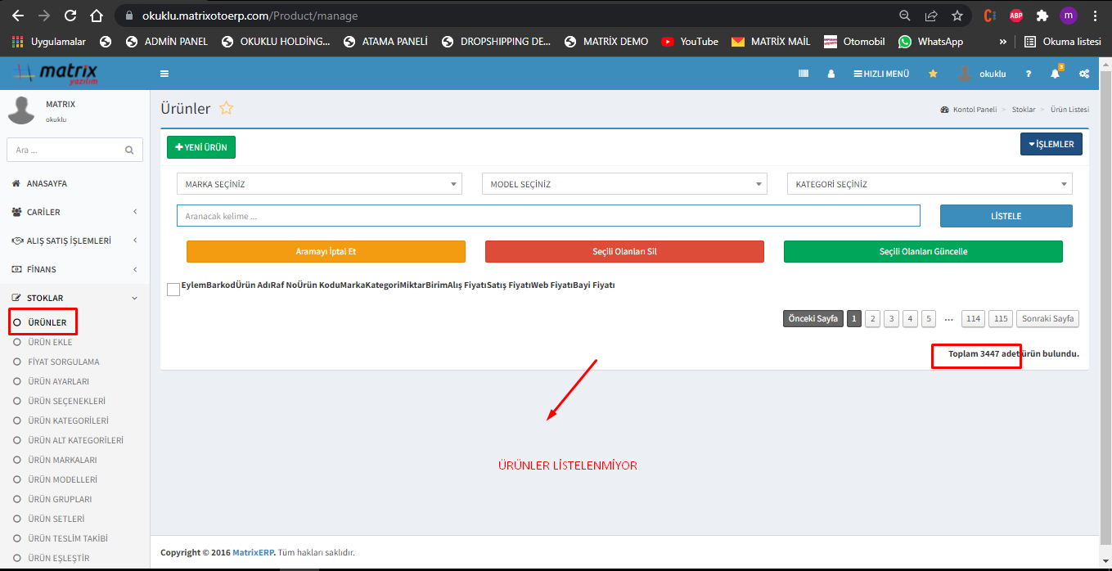
Task: Click the yellow star favorites icon in header
Action: (933, 74)
